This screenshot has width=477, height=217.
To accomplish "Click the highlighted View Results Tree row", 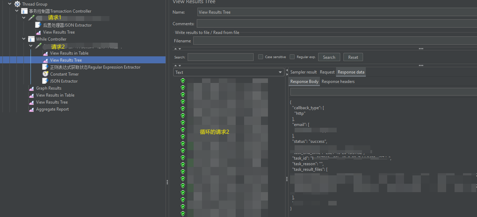I will click(x=83, y=60).
